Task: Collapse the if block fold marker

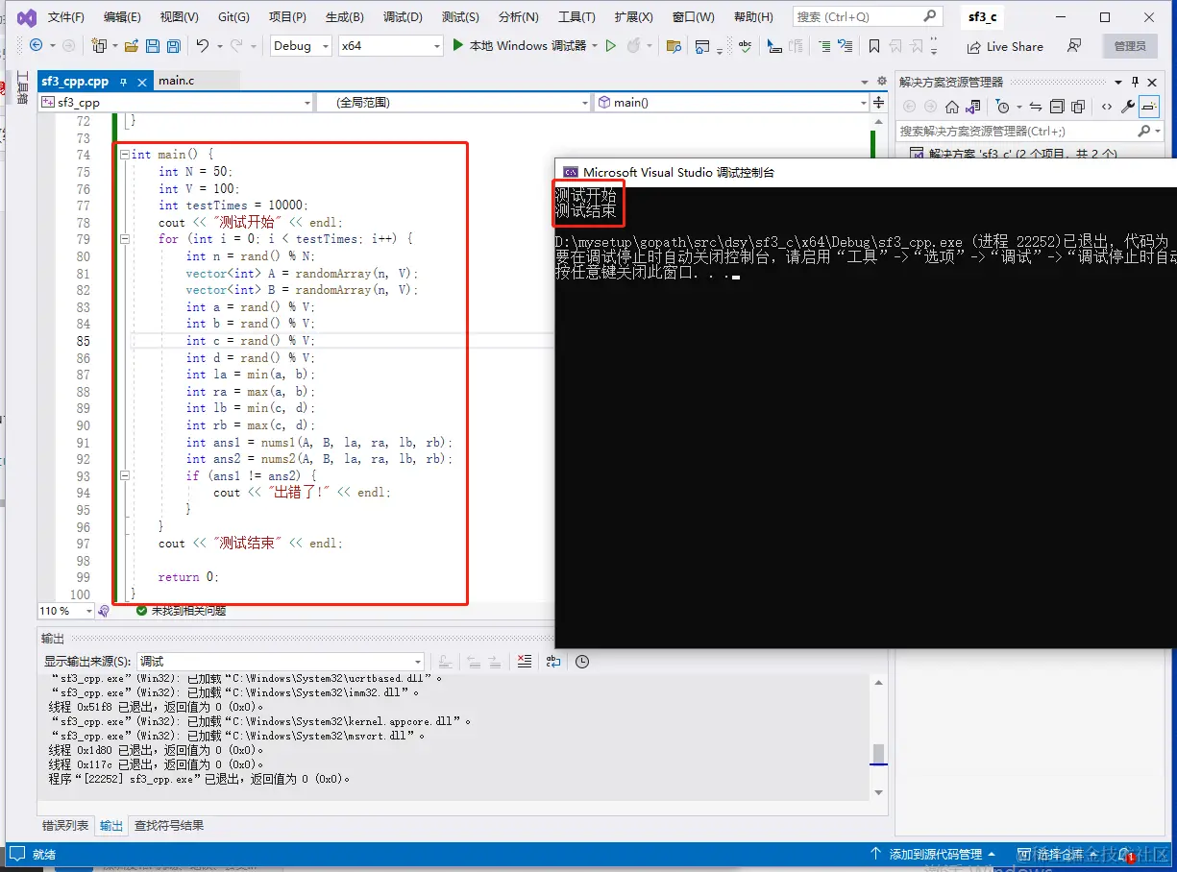Action: 124,475
